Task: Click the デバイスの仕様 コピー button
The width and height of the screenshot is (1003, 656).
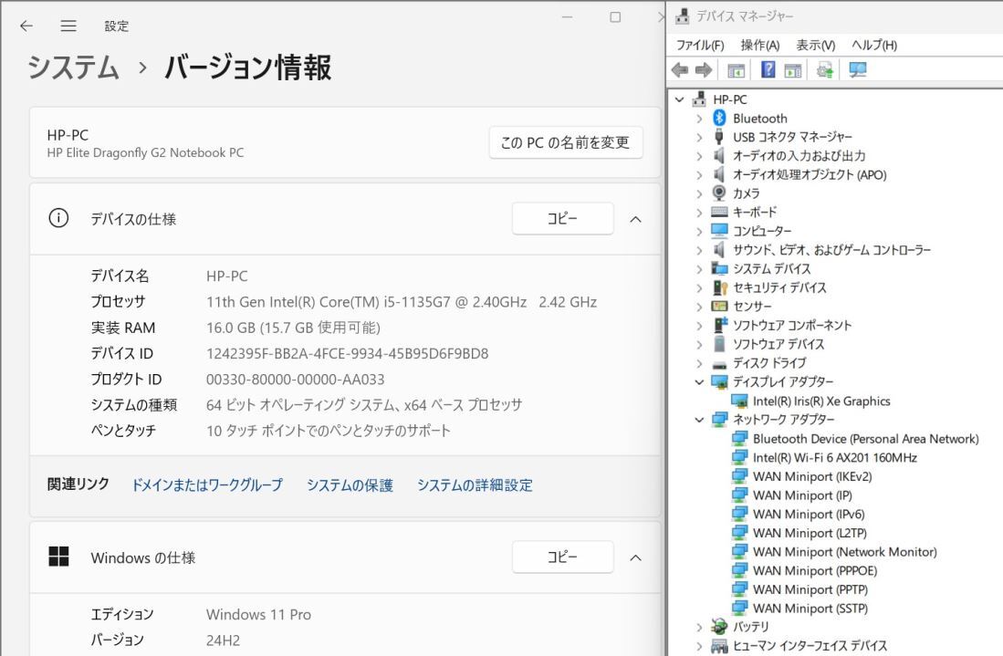Action: pos(562,219)
